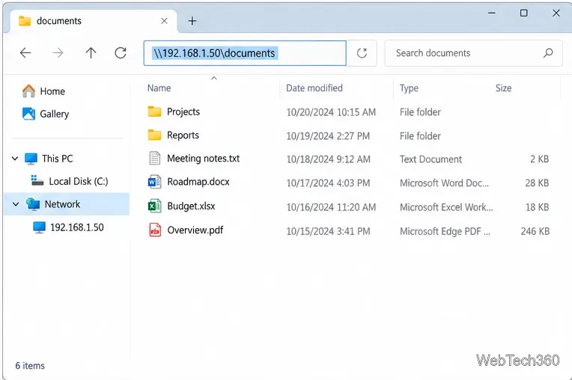Sort by the Date modified column

tap(314, 88)
